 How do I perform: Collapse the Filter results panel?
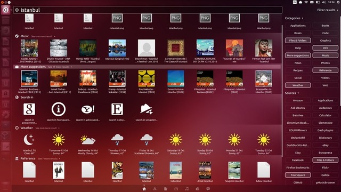click(x=328, y=10)
